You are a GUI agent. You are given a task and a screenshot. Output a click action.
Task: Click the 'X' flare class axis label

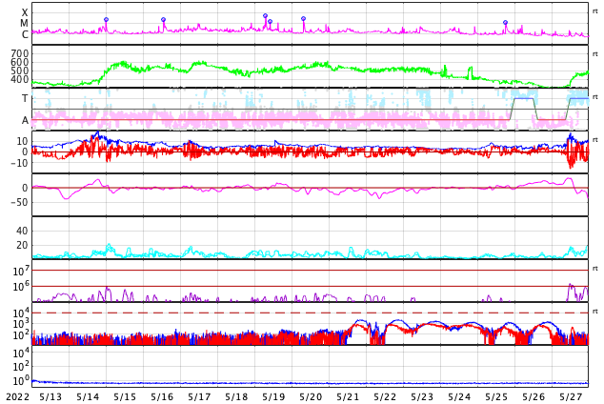25,12
